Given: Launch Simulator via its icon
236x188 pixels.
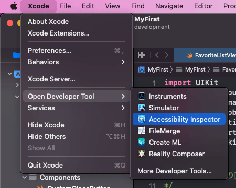Looking at the screenshot, I should point(142,108).
